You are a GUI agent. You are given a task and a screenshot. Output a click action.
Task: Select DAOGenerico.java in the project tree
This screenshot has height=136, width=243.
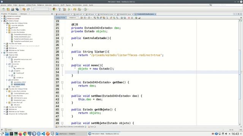coord(20,98)
